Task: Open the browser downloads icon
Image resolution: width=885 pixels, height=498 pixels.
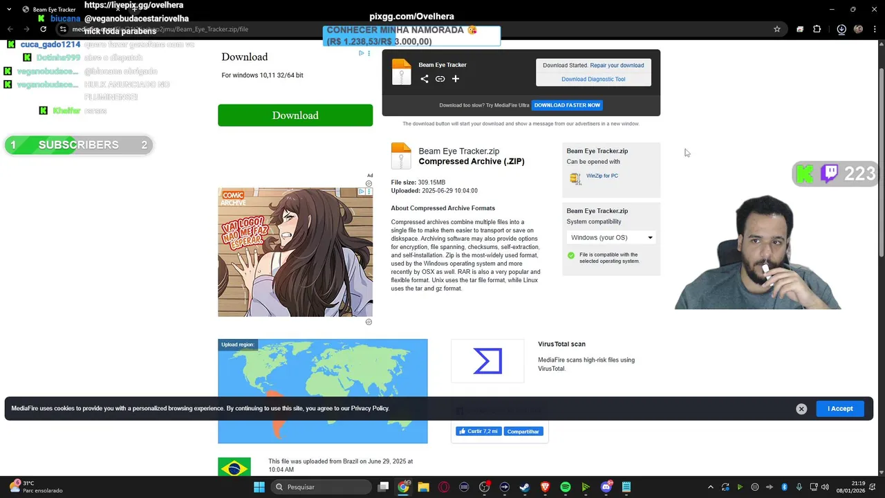Action: coord(841,29)
